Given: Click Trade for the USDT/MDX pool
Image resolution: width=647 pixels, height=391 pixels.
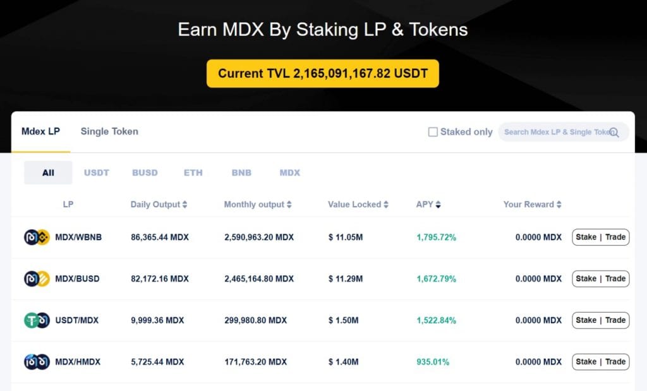Looking at the screenshot, I should 614,320.
